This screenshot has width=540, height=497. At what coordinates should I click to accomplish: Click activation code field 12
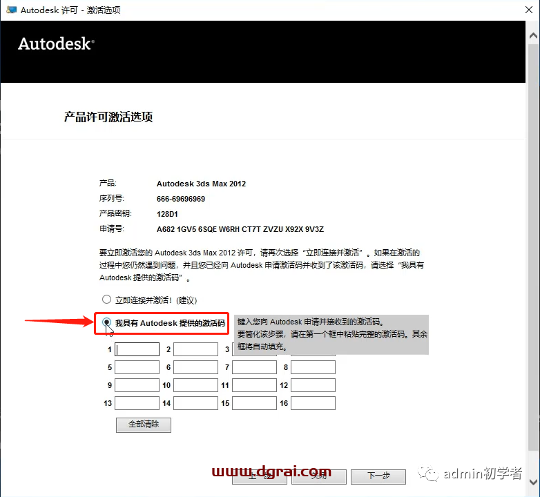click(x=313, y=385)
